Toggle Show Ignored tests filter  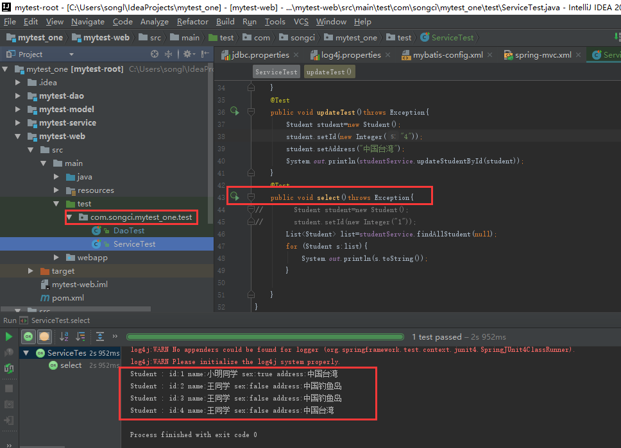(x=44, y=336)
